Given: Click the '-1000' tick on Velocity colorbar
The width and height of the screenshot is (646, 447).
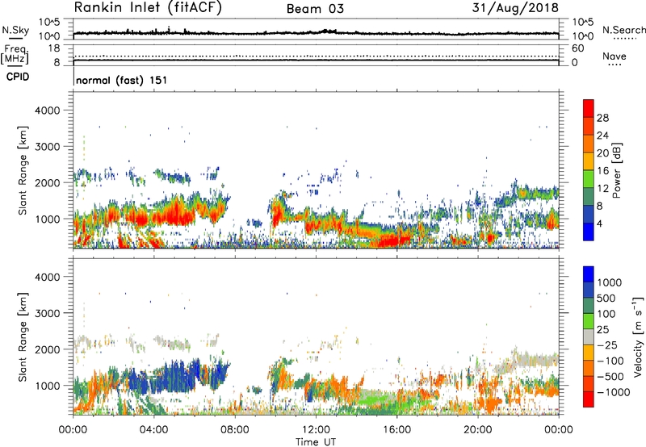Looking at the screenshot, I should 614,392.
